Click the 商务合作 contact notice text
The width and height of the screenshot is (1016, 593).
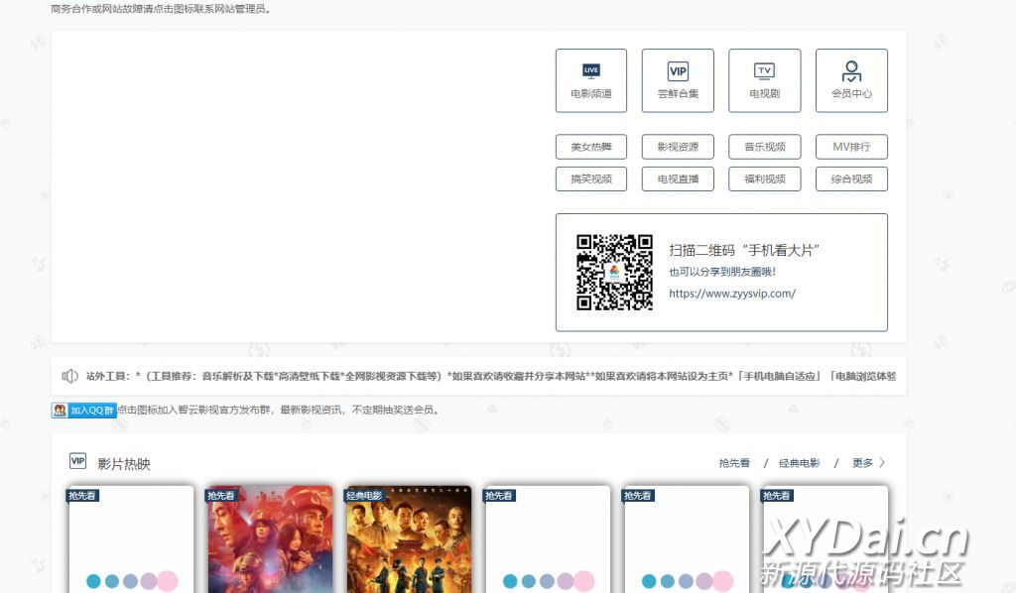161,9
